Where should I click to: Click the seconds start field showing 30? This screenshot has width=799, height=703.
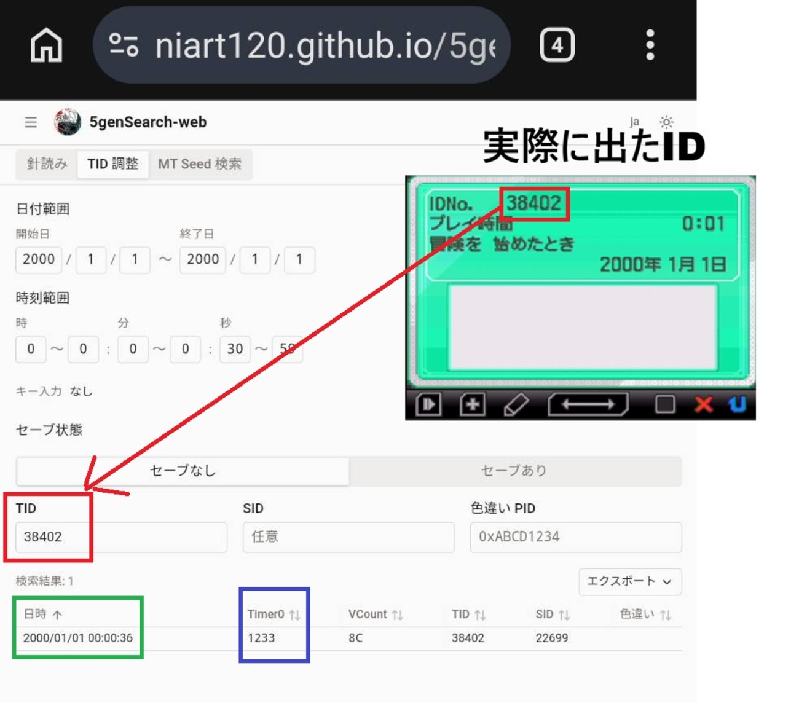235,349
